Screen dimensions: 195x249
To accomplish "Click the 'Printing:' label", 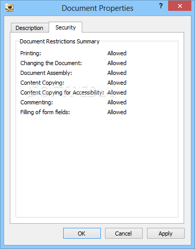I will [x=31, y=53].
